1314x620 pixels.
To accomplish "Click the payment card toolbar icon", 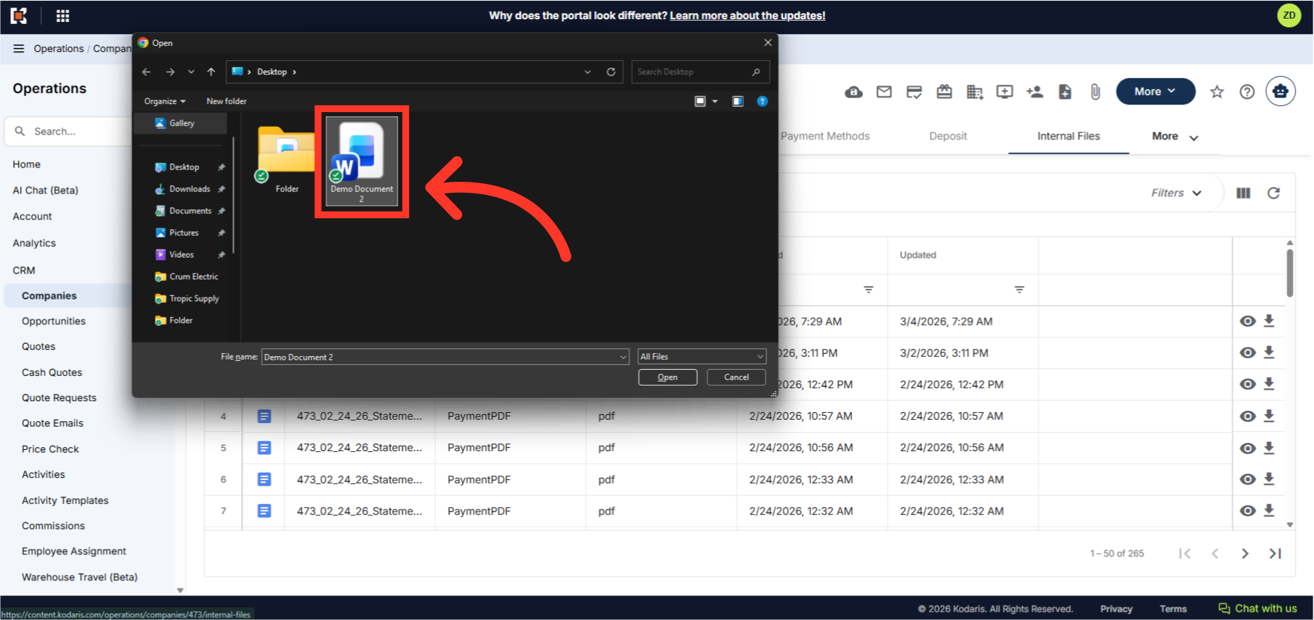I will [914, 92].
